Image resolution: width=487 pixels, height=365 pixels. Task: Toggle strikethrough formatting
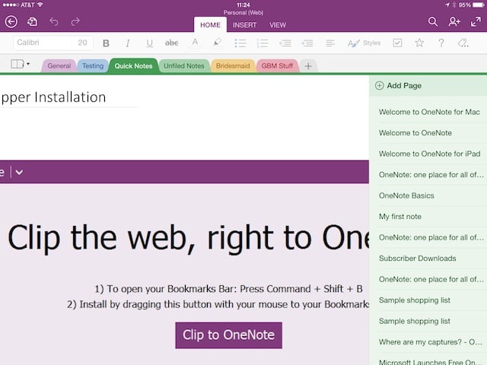click(171, 43)
